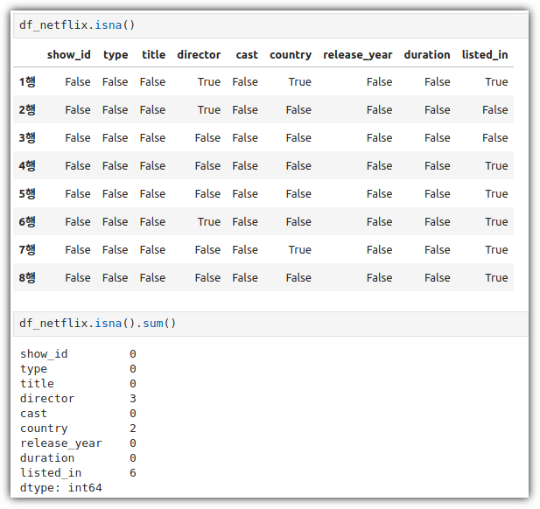
Task: Click False in cast column of row 6행
Action: tap(245, 221)
